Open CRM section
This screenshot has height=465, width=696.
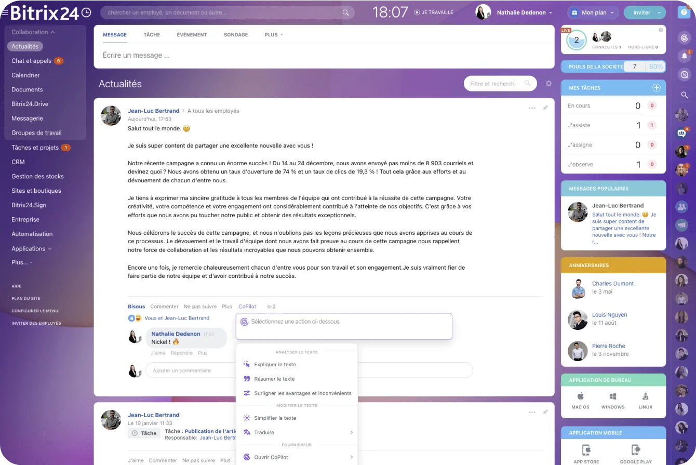coord(18,162)
